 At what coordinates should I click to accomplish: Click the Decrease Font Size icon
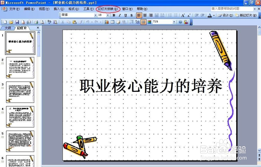[189, 15]
